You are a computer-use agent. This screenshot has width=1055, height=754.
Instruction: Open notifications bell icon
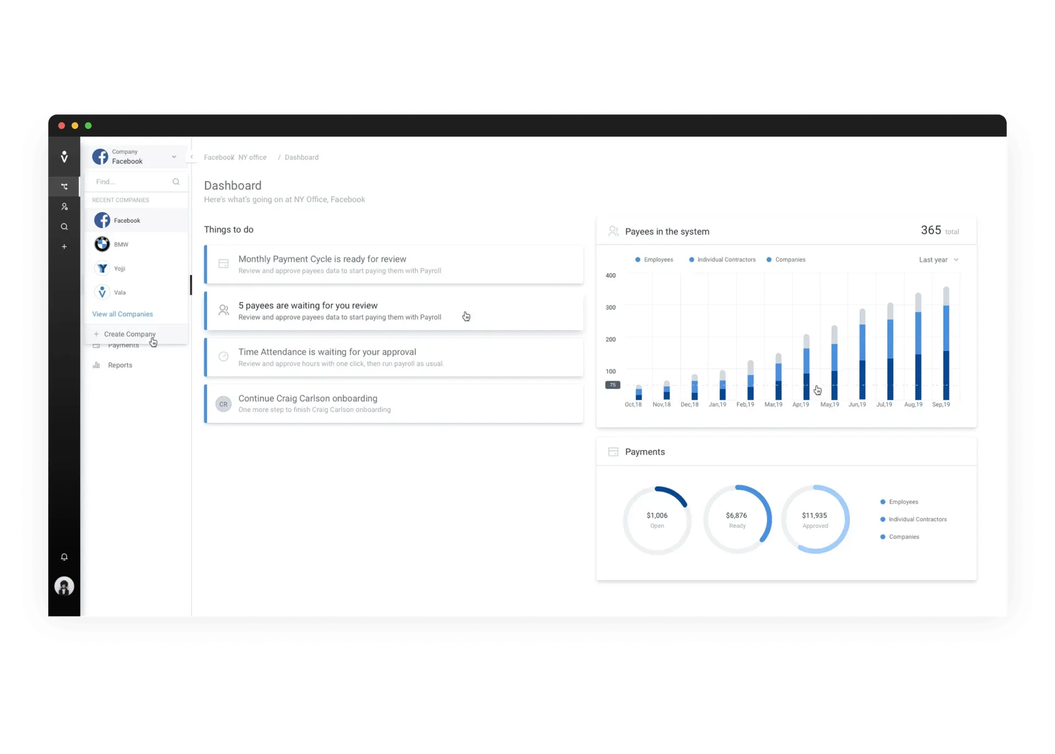64,557
